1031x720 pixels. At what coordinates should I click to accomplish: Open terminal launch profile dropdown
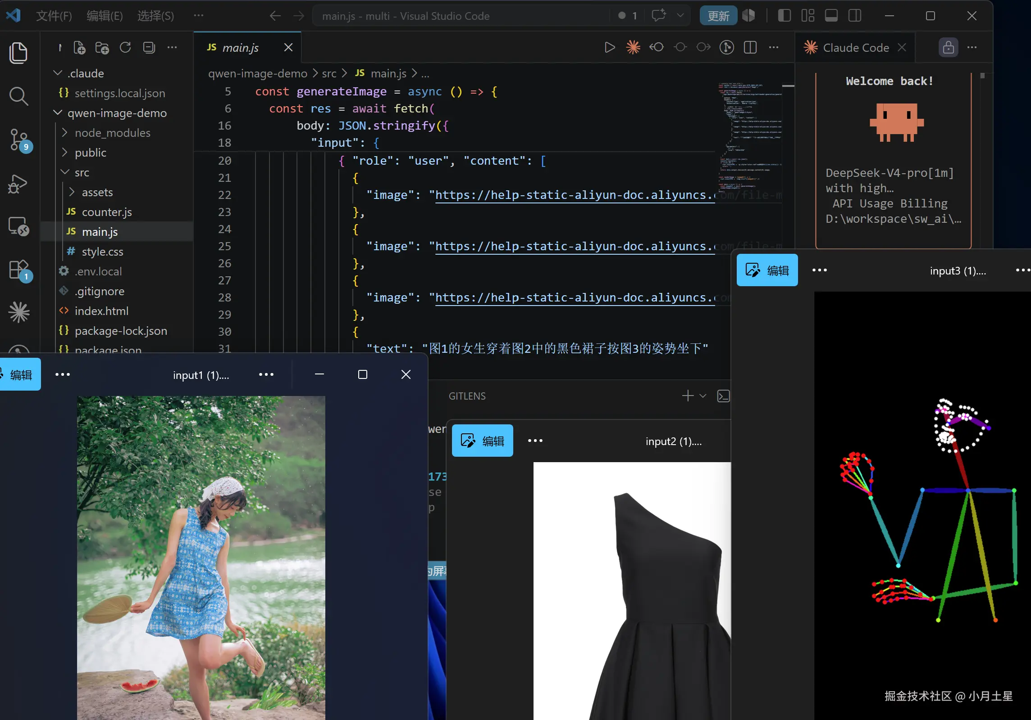pyautogui.click(x=703, y=396)
